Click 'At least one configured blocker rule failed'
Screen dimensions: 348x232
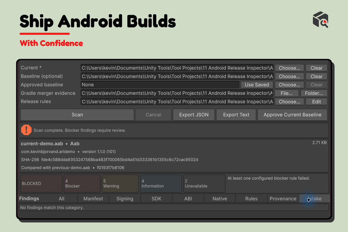(269, 178)
